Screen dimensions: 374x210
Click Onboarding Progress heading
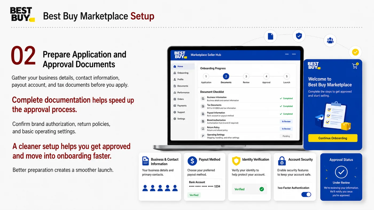click(x=213, y=68)
